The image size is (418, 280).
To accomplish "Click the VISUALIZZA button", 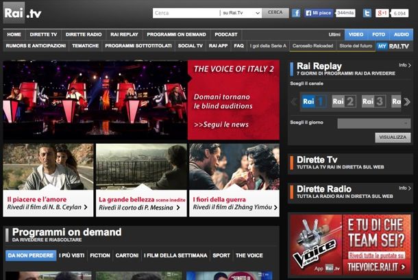I will (x=393, y=138).
